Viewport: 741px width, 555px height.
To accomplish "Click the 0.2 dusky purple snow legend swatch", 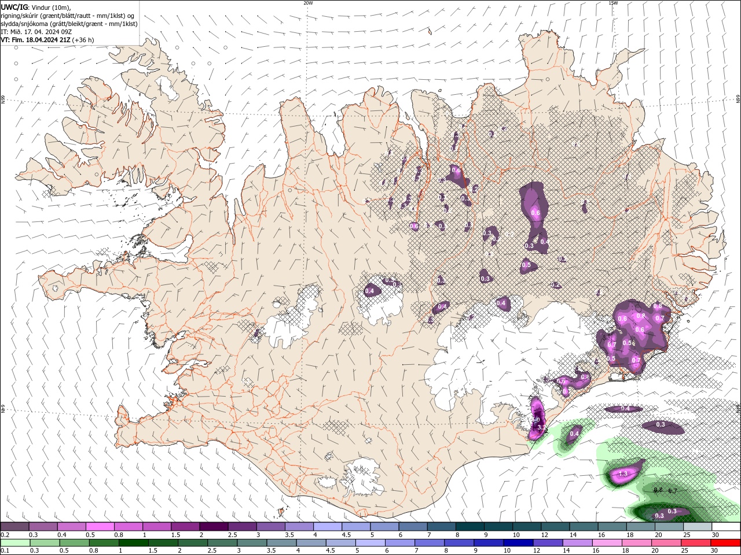I will click(x=14, y=527).
